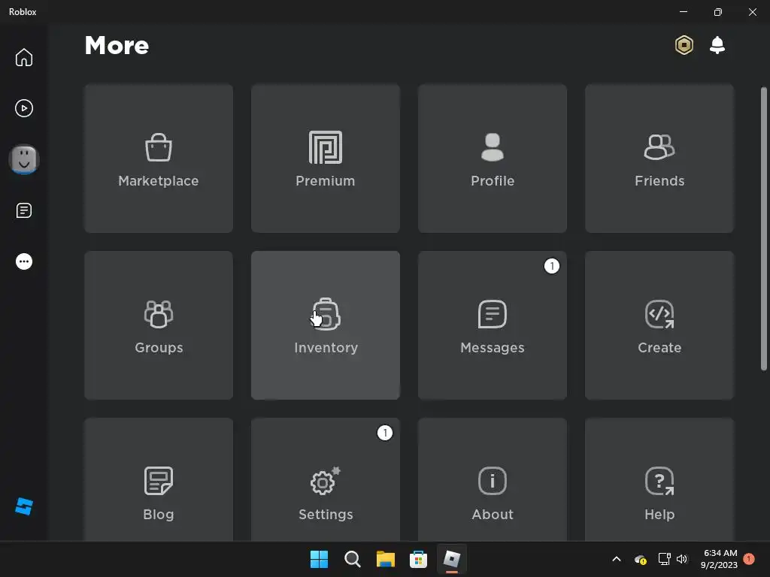The width and height of the screenshot is (770, 577).
Task: Show hidden tray icons chevron
Action: tap(617, 559)
